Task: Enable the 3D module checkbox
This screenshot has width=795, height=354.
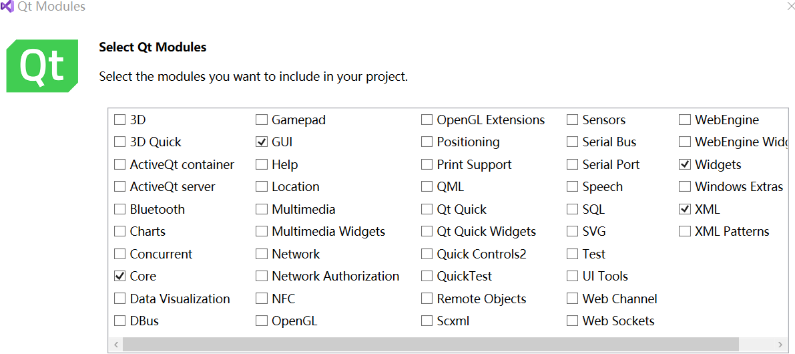Action: click(x=119, y=120)
